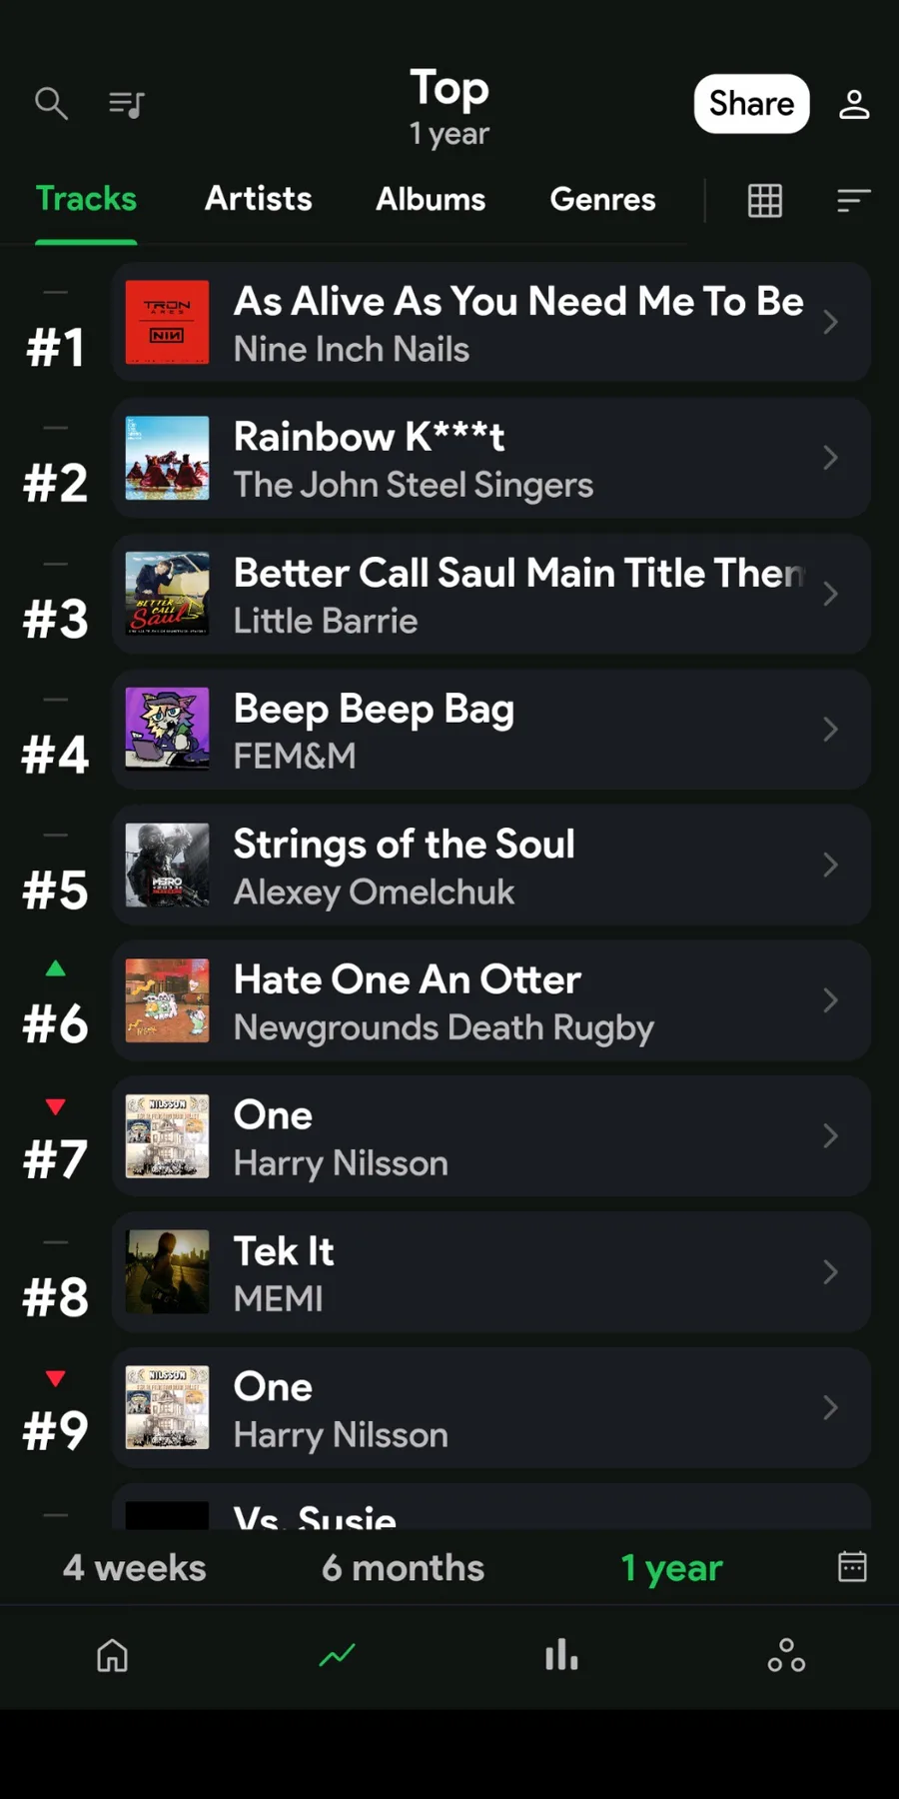Expand Beep Beep Bag chevron
The height and width of the screenshot is (1799, 899).
(830, 730)
